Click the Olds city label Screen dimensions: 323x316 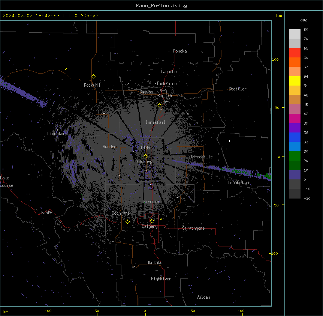click(x=146, y=148)
